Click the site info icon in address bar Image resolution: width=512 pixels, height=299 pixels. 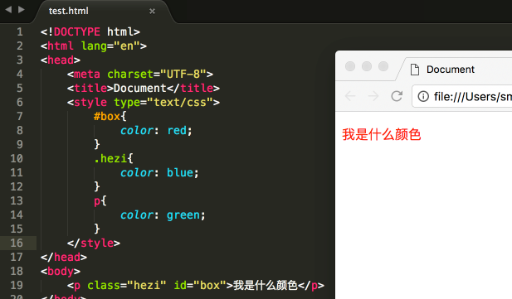pyautogui.click(x=423, y=97)
